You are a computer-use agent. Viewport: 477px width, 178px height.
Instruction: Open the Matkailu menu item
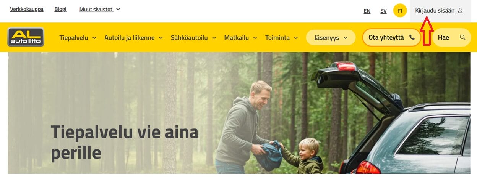tap(237, 38)
